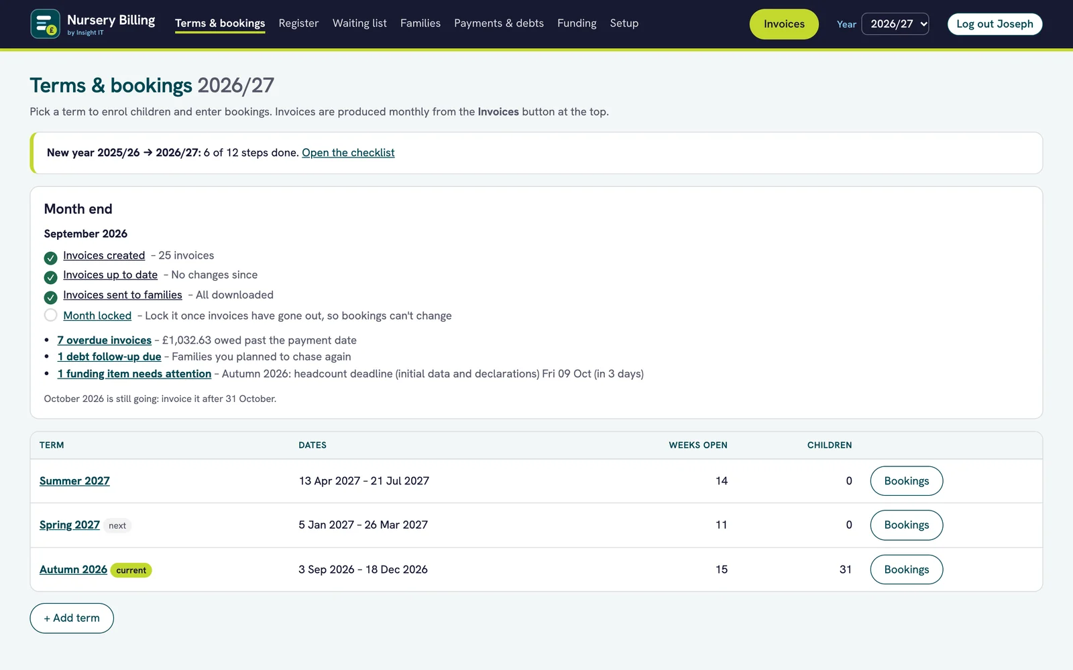The width and height of the screenshot is (1073, 670).
Task: Click Log out Joseph
Action: pyautogui.click(x=995, y=24)
